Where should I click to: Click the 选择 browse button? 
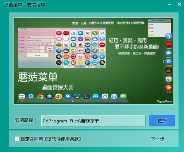click(x=162, y=121)
